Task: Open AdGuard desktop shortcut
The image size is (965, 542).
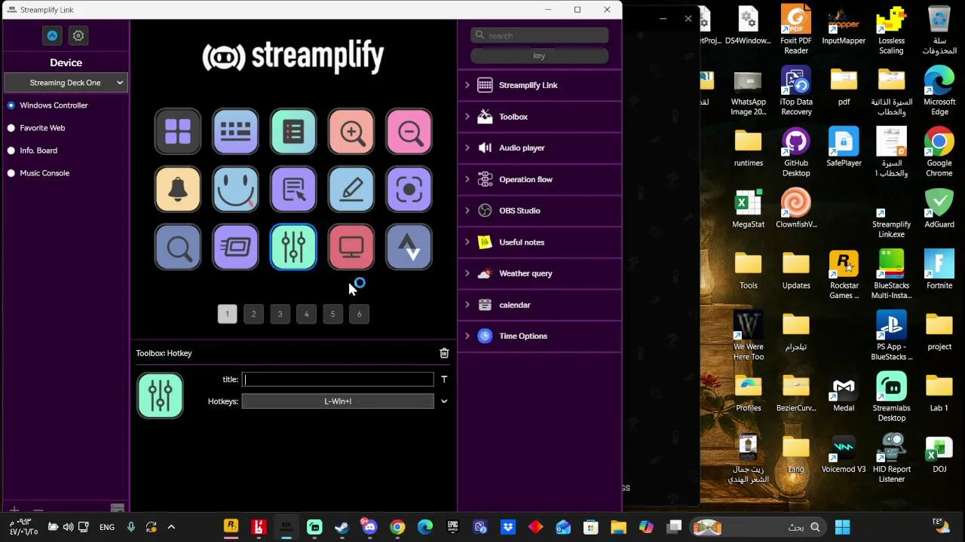Action: coord(939,209)
